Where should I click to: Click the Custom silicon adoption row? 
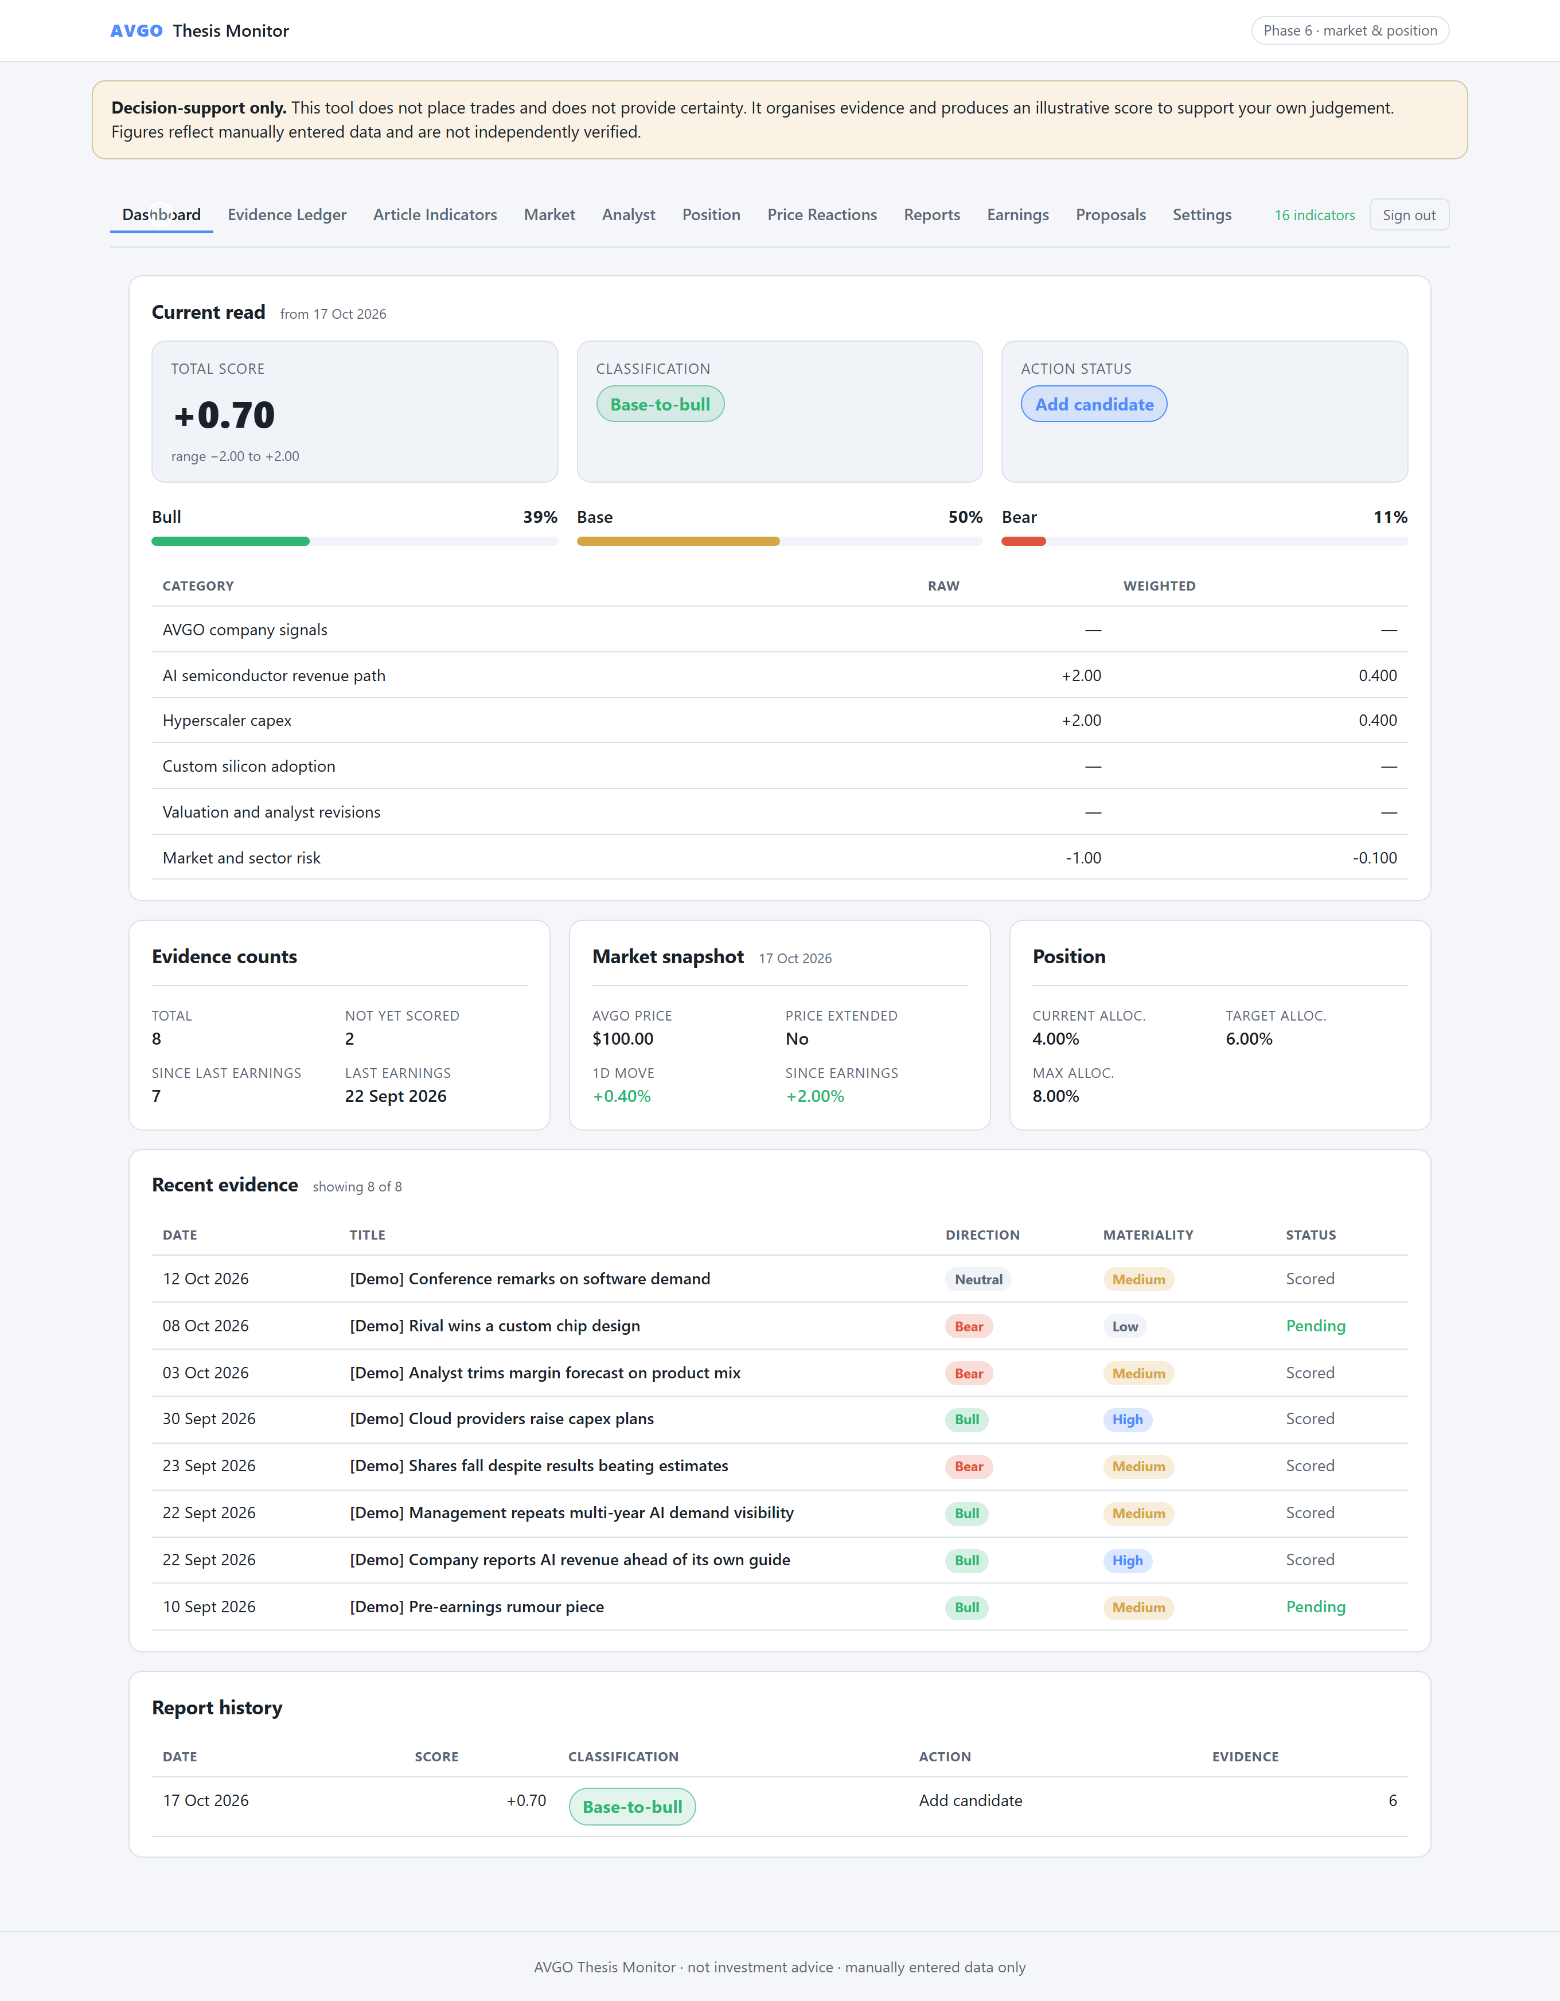coord(780,766)
